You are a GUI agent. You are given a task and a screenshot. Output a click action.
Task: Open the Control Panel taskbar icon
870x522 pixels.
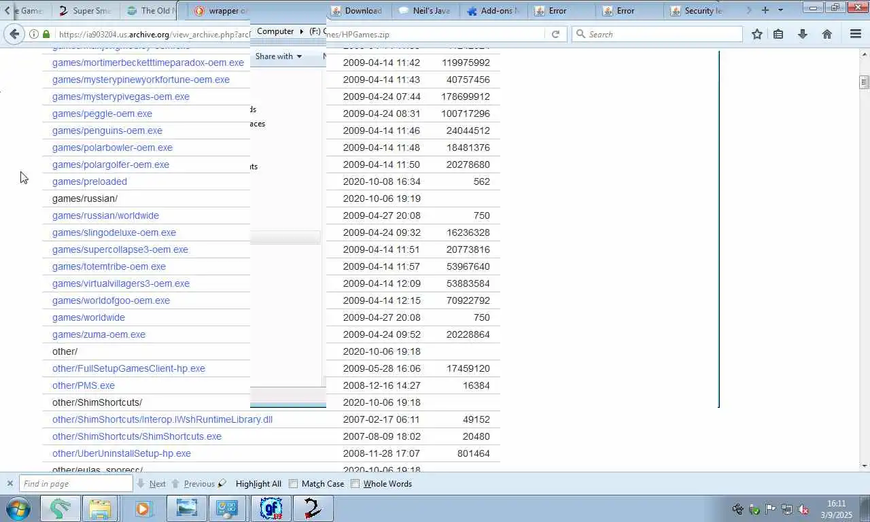[x=227, y=508]
